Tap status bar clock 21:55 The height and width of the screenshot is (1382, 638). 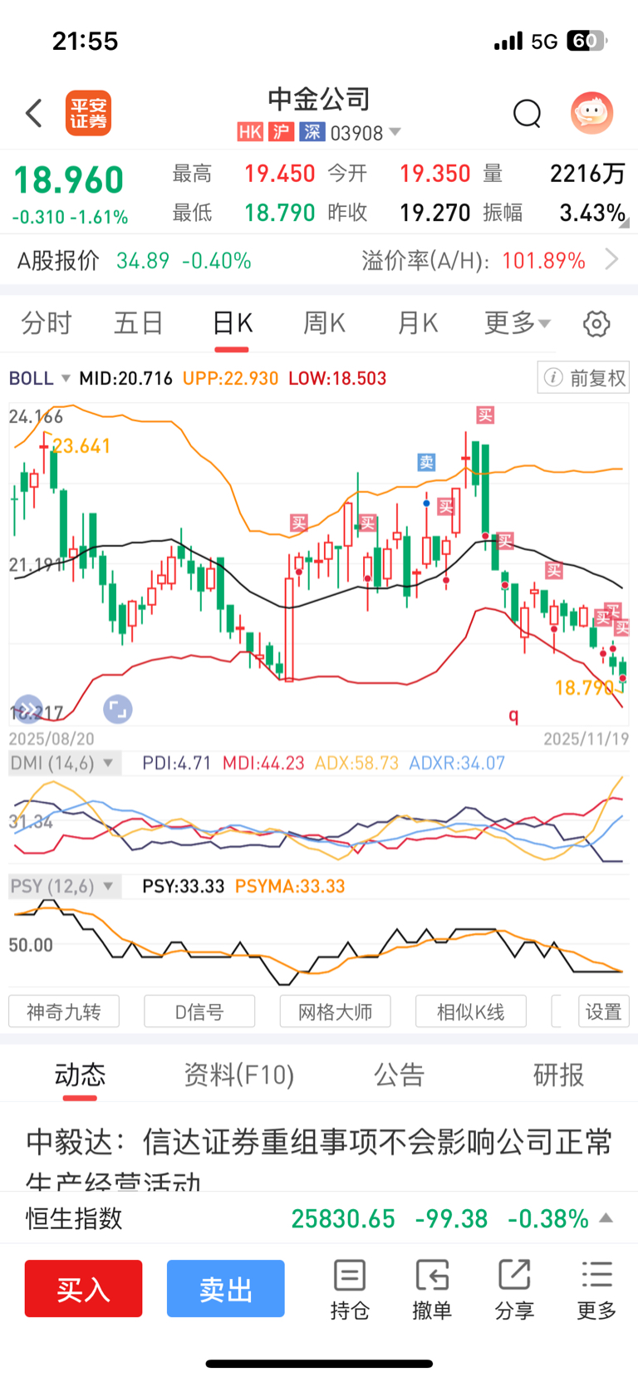pos(85,41)
